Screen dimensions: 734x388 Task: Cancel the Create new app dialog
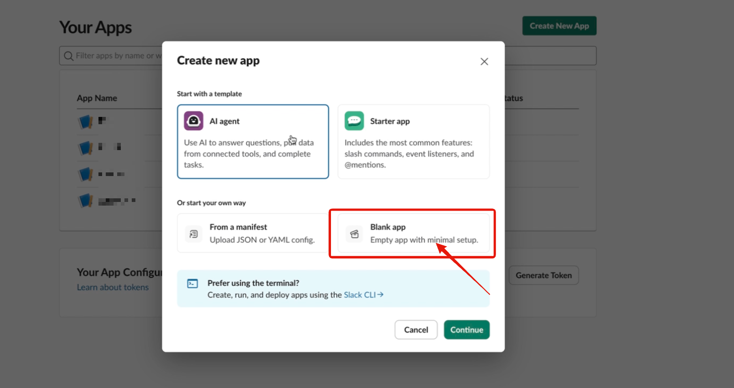(x=416, y=330)
